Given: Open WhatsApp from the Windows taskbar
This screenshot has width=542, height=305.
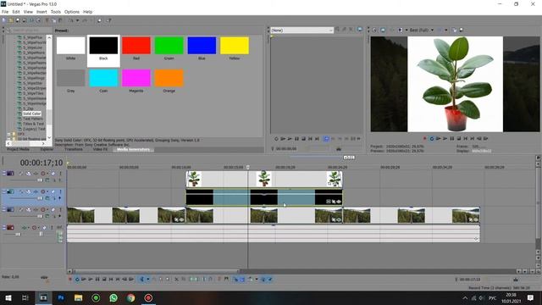Looking at the screenshot, I should point(113,297).
